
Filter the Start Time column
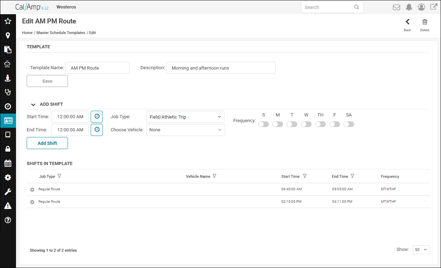(x=305, y=176)
